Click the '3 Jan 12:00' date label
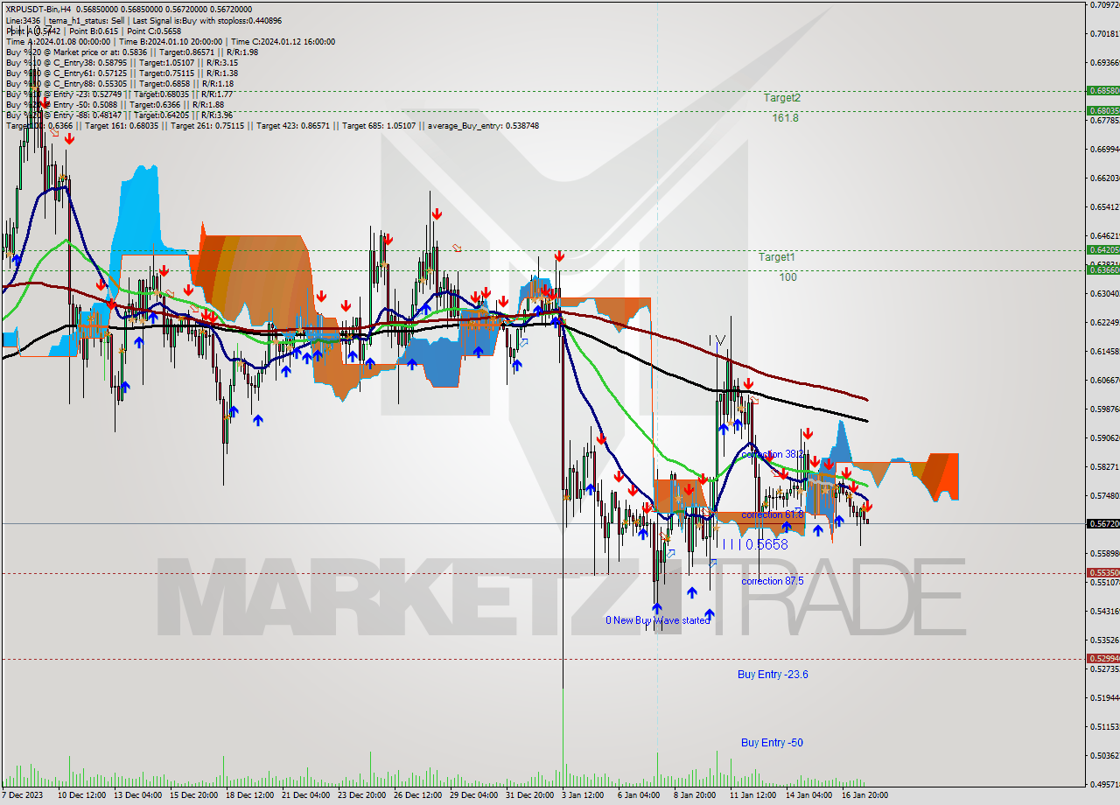 click(x=583, y=795)
